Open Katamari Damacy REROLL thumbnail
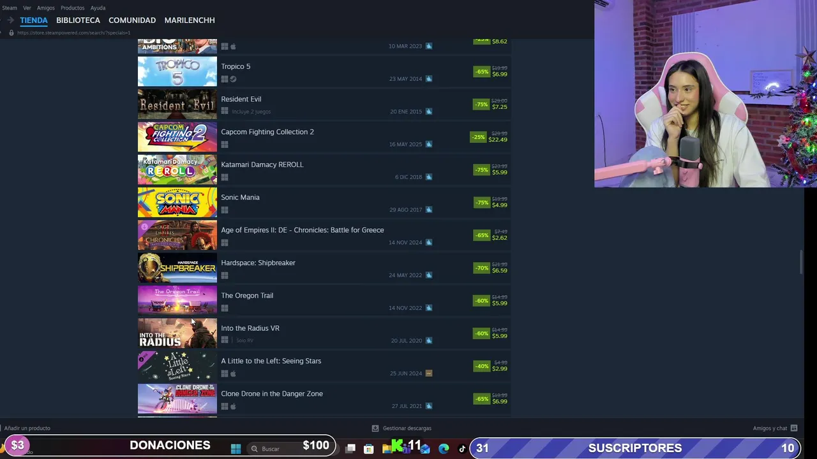This screenshot has width=817, height=459. pos(177,170)
